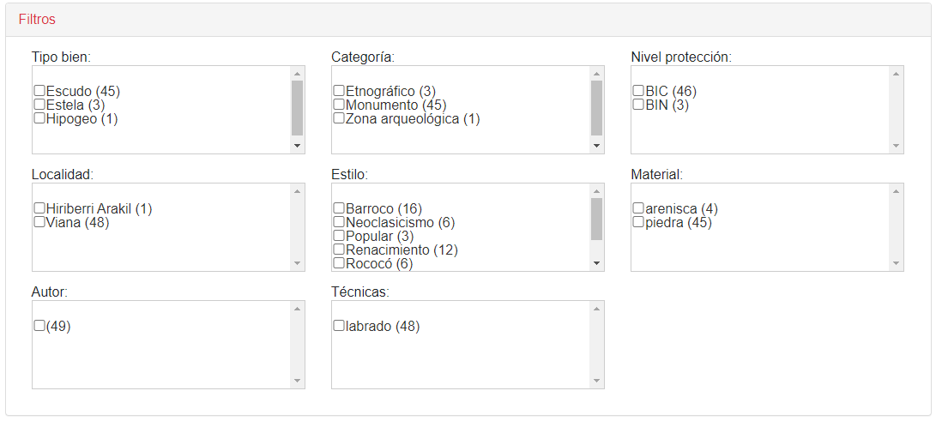
Task: Check the Escudo (45) checkbox
Action: pos(39,91)
